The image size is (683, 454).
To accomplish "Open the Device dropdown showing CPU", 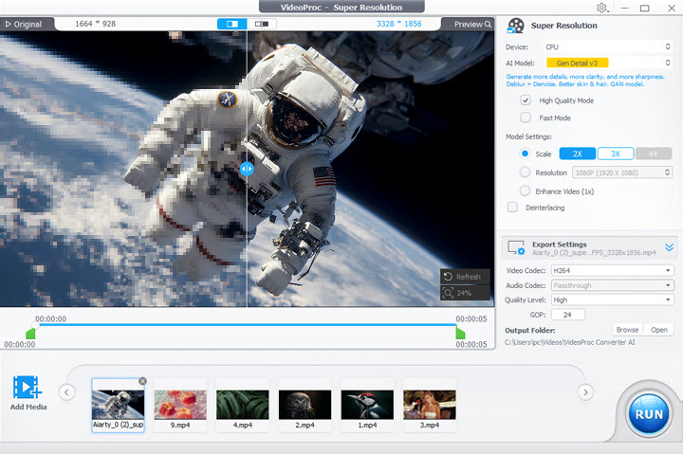I will [x=608, y=47].
